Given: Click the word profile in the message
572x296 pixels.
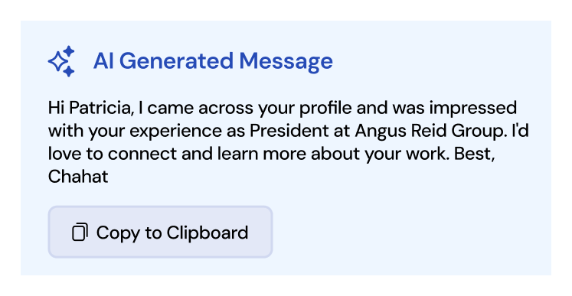Looking at the screenshot, I should pos(325,109).
